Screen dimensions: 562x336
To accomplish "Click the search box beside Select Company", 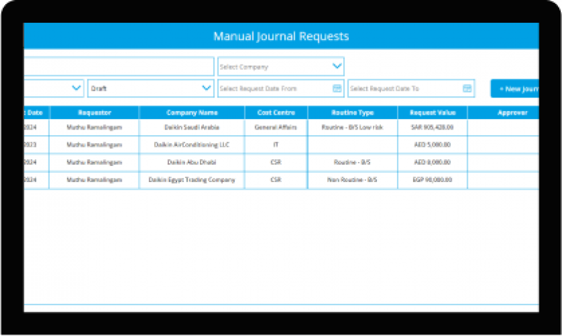I will 119,67.
